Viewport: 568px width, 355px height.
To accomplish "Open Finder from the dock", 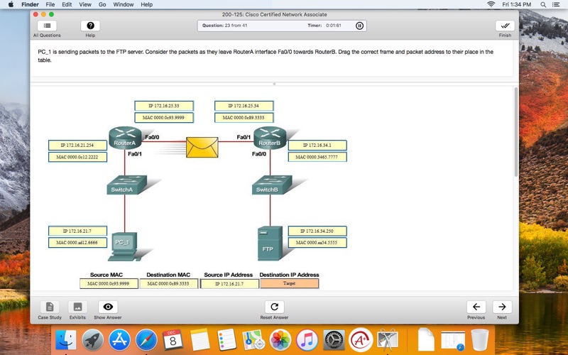I will (x=65, y=340).
